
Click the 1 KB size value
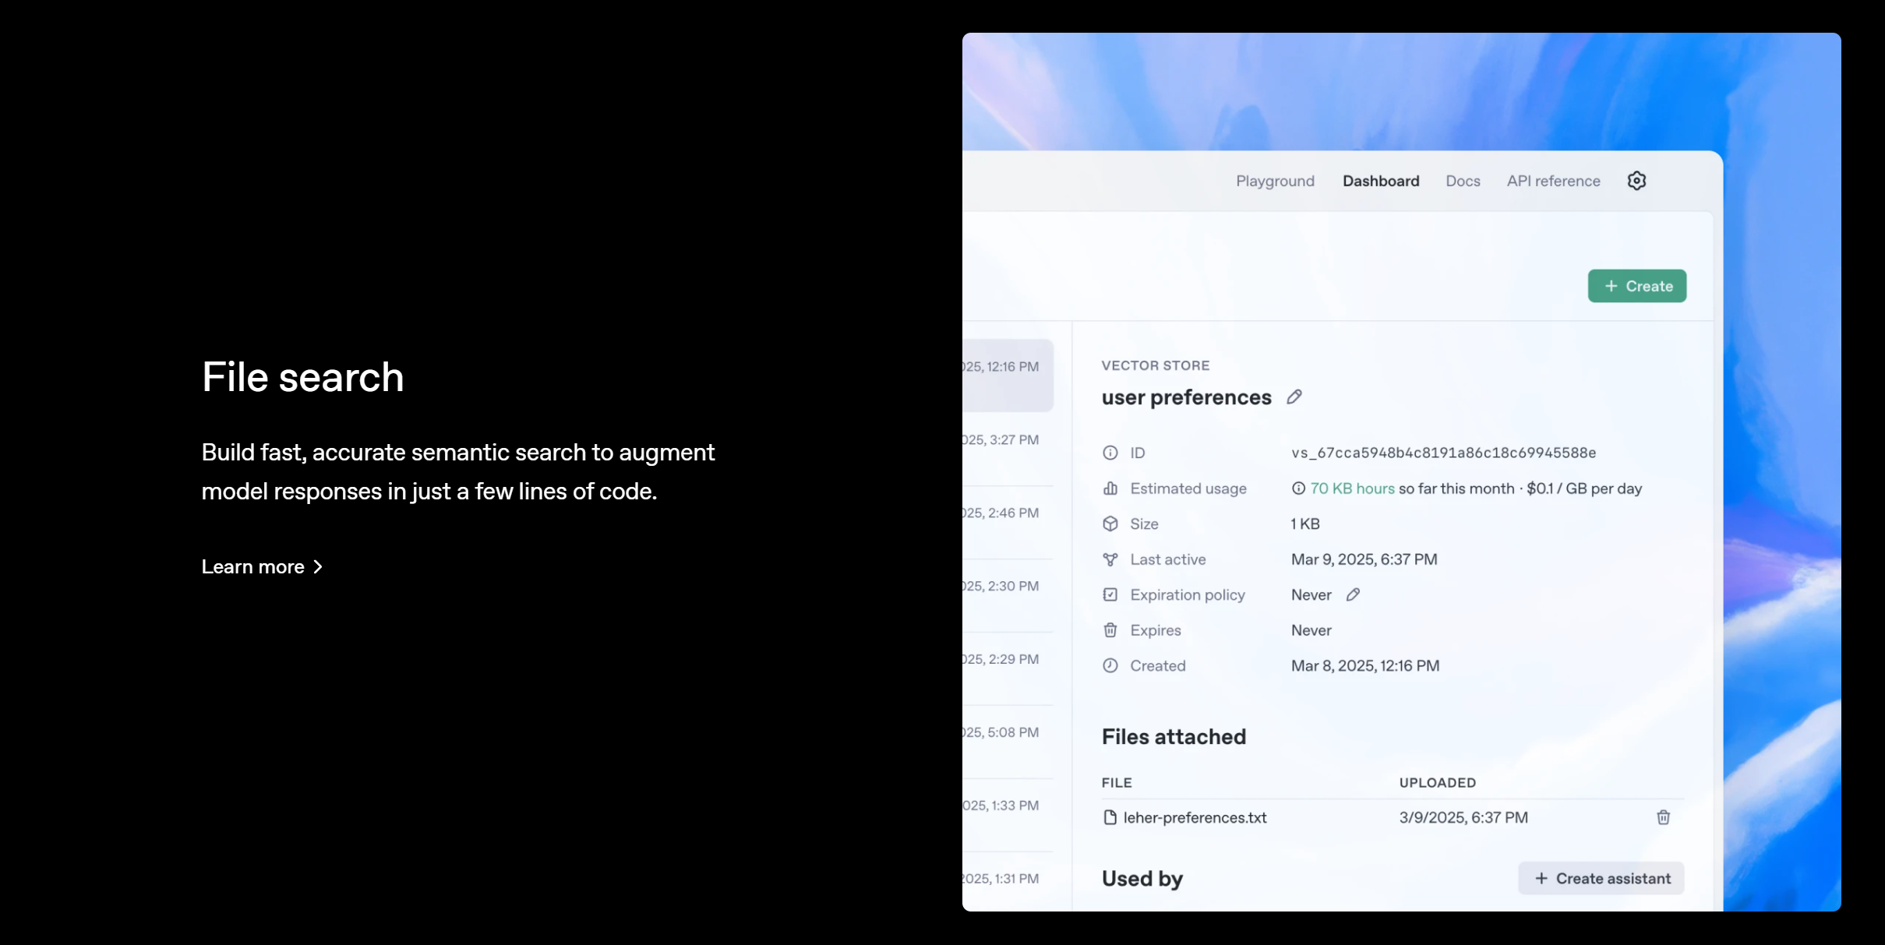point(1305,524)
